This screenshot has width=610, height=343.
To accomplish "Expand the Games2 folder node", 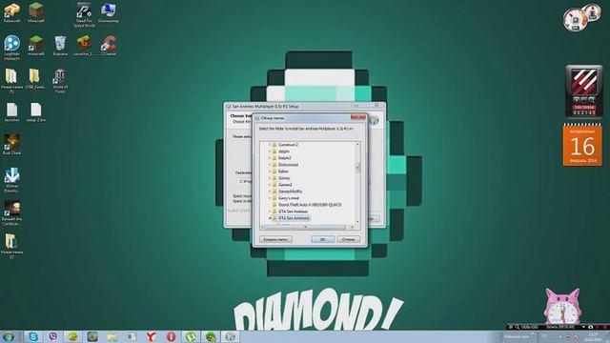I will pyautogui.click(x=269, y=185).
